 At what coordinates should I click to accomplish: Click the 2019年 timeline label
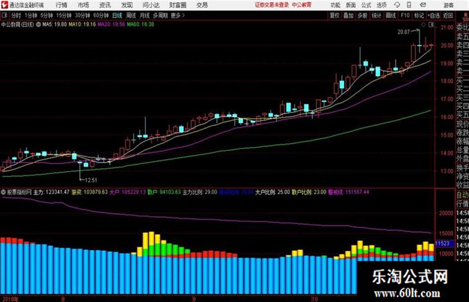coord(10,299)
